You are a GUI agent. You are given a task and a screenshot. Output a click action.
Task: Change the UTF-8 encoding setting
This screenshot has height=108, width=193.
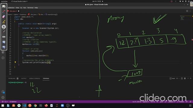click(153, 102)
